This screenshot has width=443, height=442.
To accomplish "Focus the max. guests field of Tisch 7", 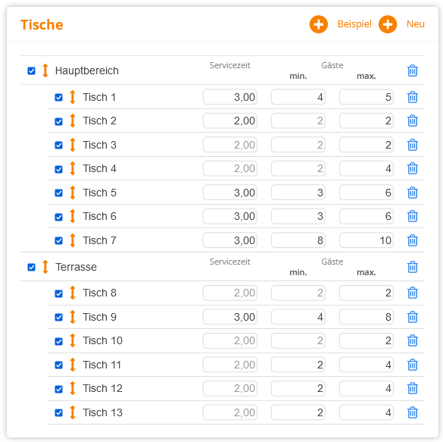I will [367, 240].
